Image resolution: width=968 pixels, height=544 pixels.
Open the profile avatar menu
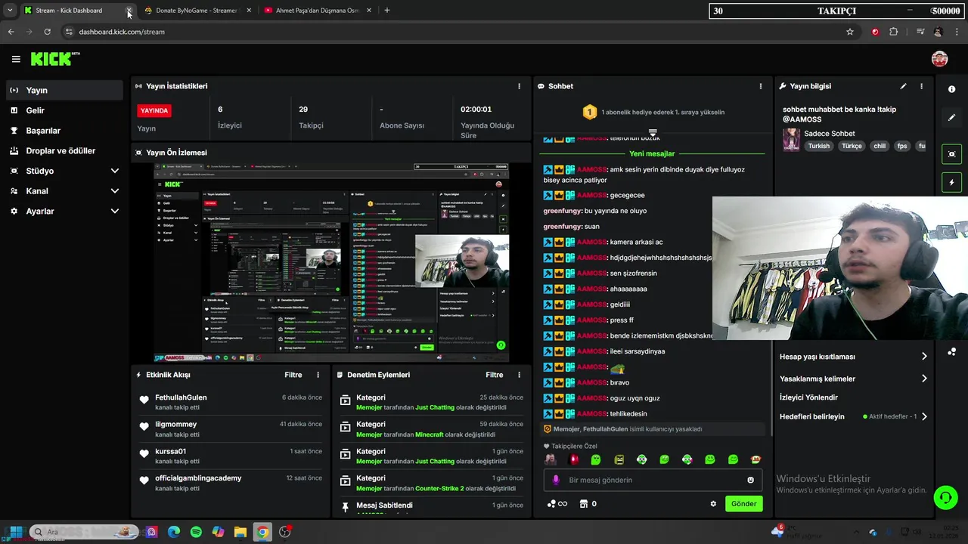point(939,59)
